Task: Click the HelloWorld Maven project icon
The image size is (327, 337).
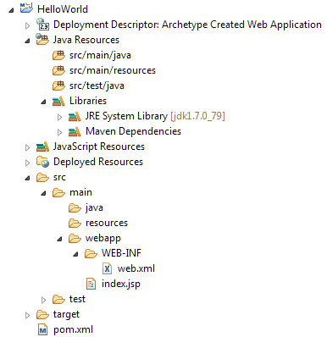Action: [26, 8]
